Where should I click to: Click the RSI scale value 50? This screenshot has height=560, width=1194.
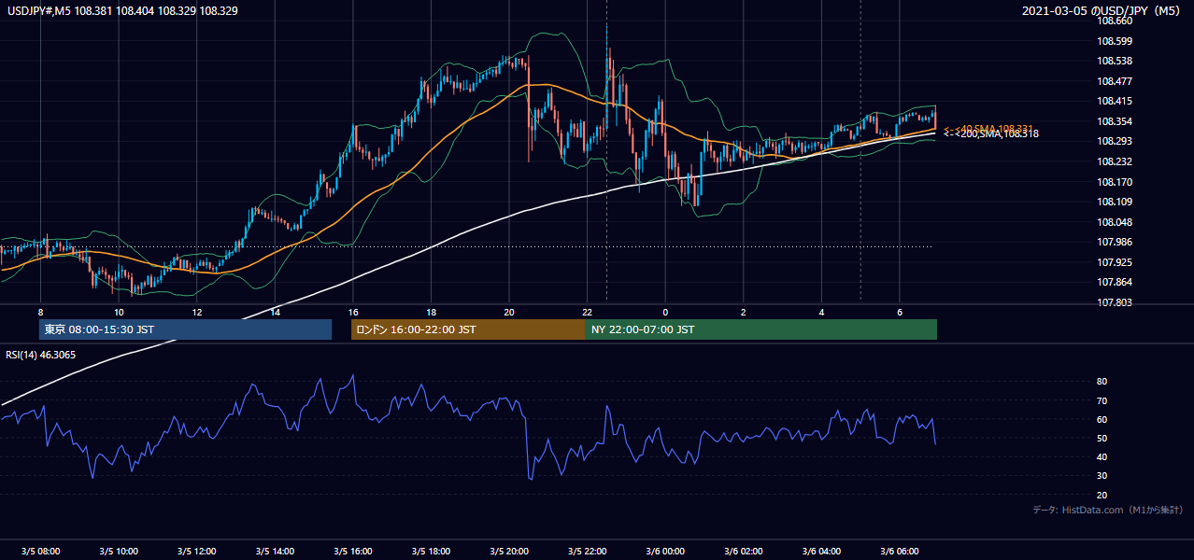pyautogui.click(x=1102, y=438)
